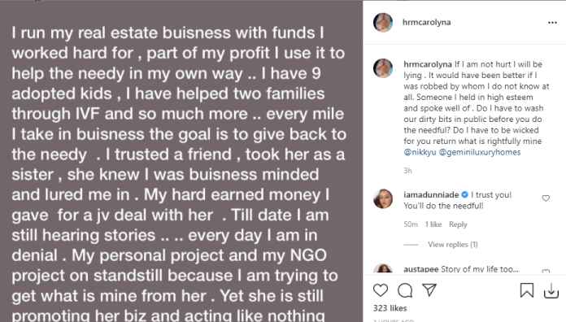Open the three-dot more options menu

(552, 23)
